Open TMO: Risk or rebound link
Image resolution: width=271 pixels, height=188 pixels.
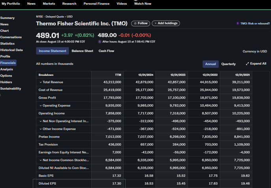(x=255, y=24)
